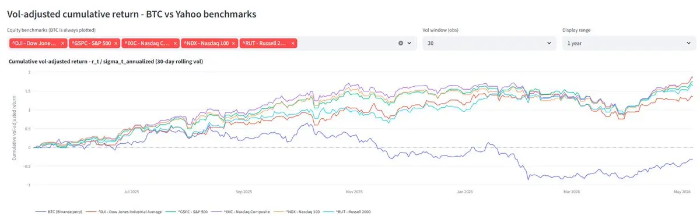The width and height of the screenshot is (700, 223).
Task: Remove the ^RUT Russell 2000 tag
Action: point(293,43)
